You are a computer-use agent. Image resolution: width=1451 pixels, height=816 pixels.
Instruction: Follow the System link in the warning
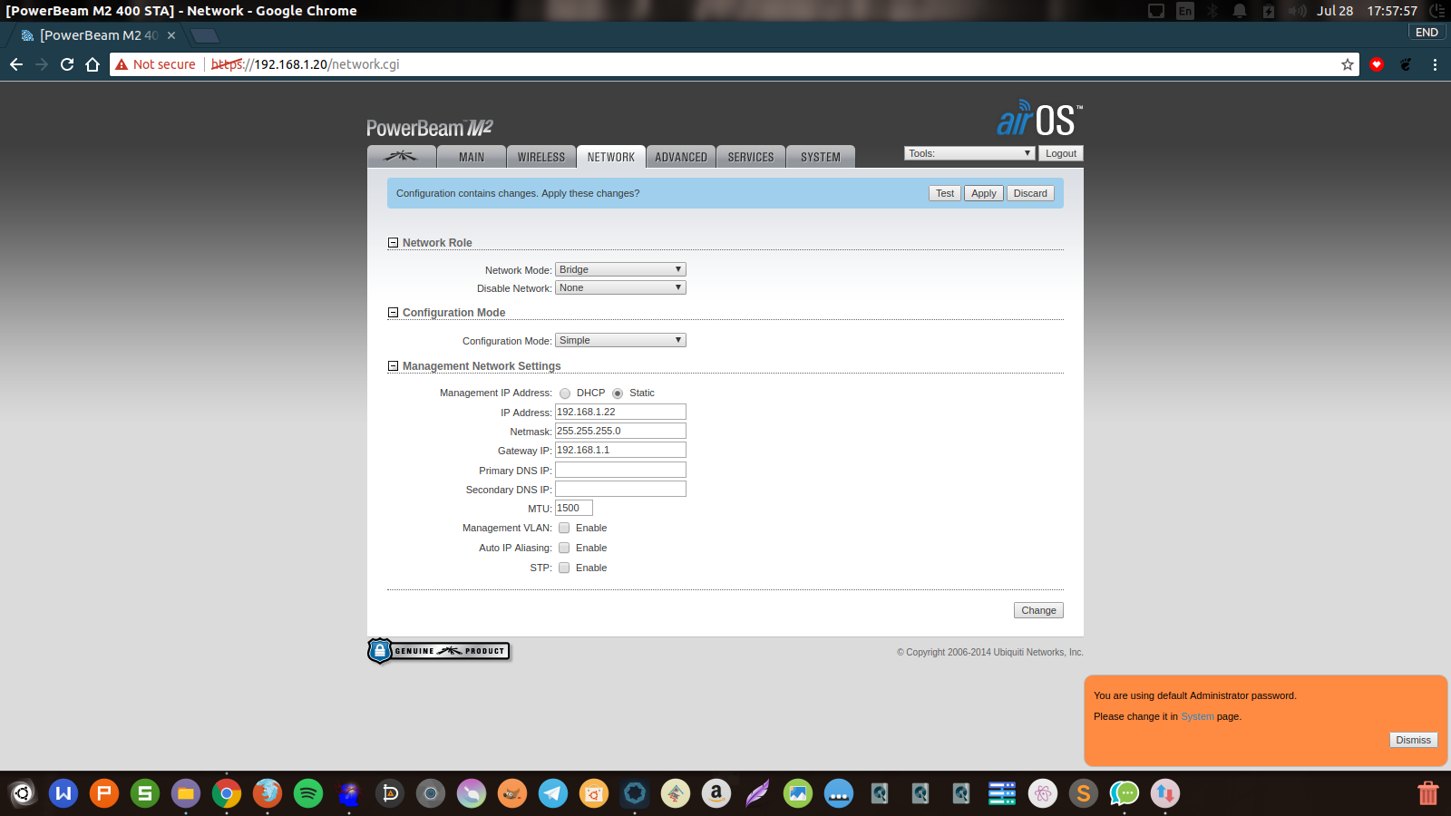[1197, 716]
